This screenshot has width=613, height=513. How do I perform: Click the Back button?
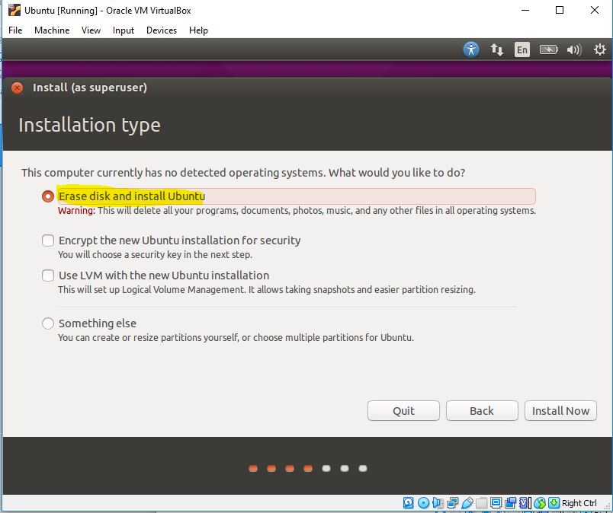pos(482,410)
